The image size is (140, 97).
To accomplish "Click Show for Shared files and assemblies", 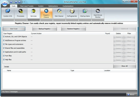I will [129, 49].
